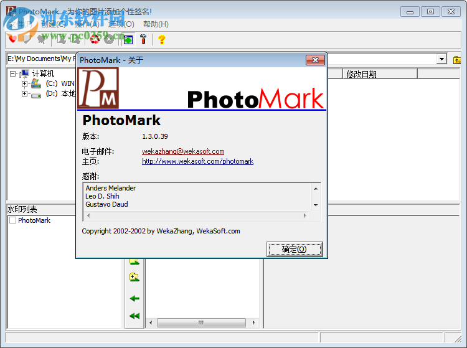The height and width of the screenshot is (348, 467).
Task: Toggle the PhotoMark watermark checkbox
Action: [x=13, y=220]
